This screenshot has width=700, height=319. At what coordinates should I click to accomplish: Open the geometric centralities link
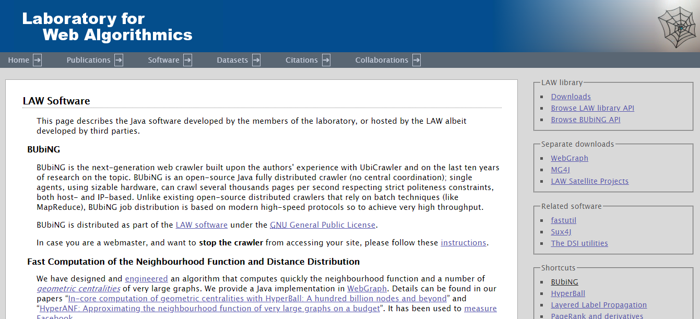click(x=78, y=289)
